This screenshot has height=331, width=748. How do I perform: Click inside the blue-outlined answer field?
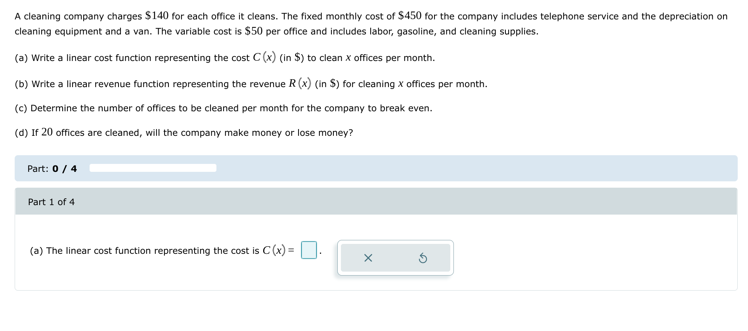coord(309,250)
